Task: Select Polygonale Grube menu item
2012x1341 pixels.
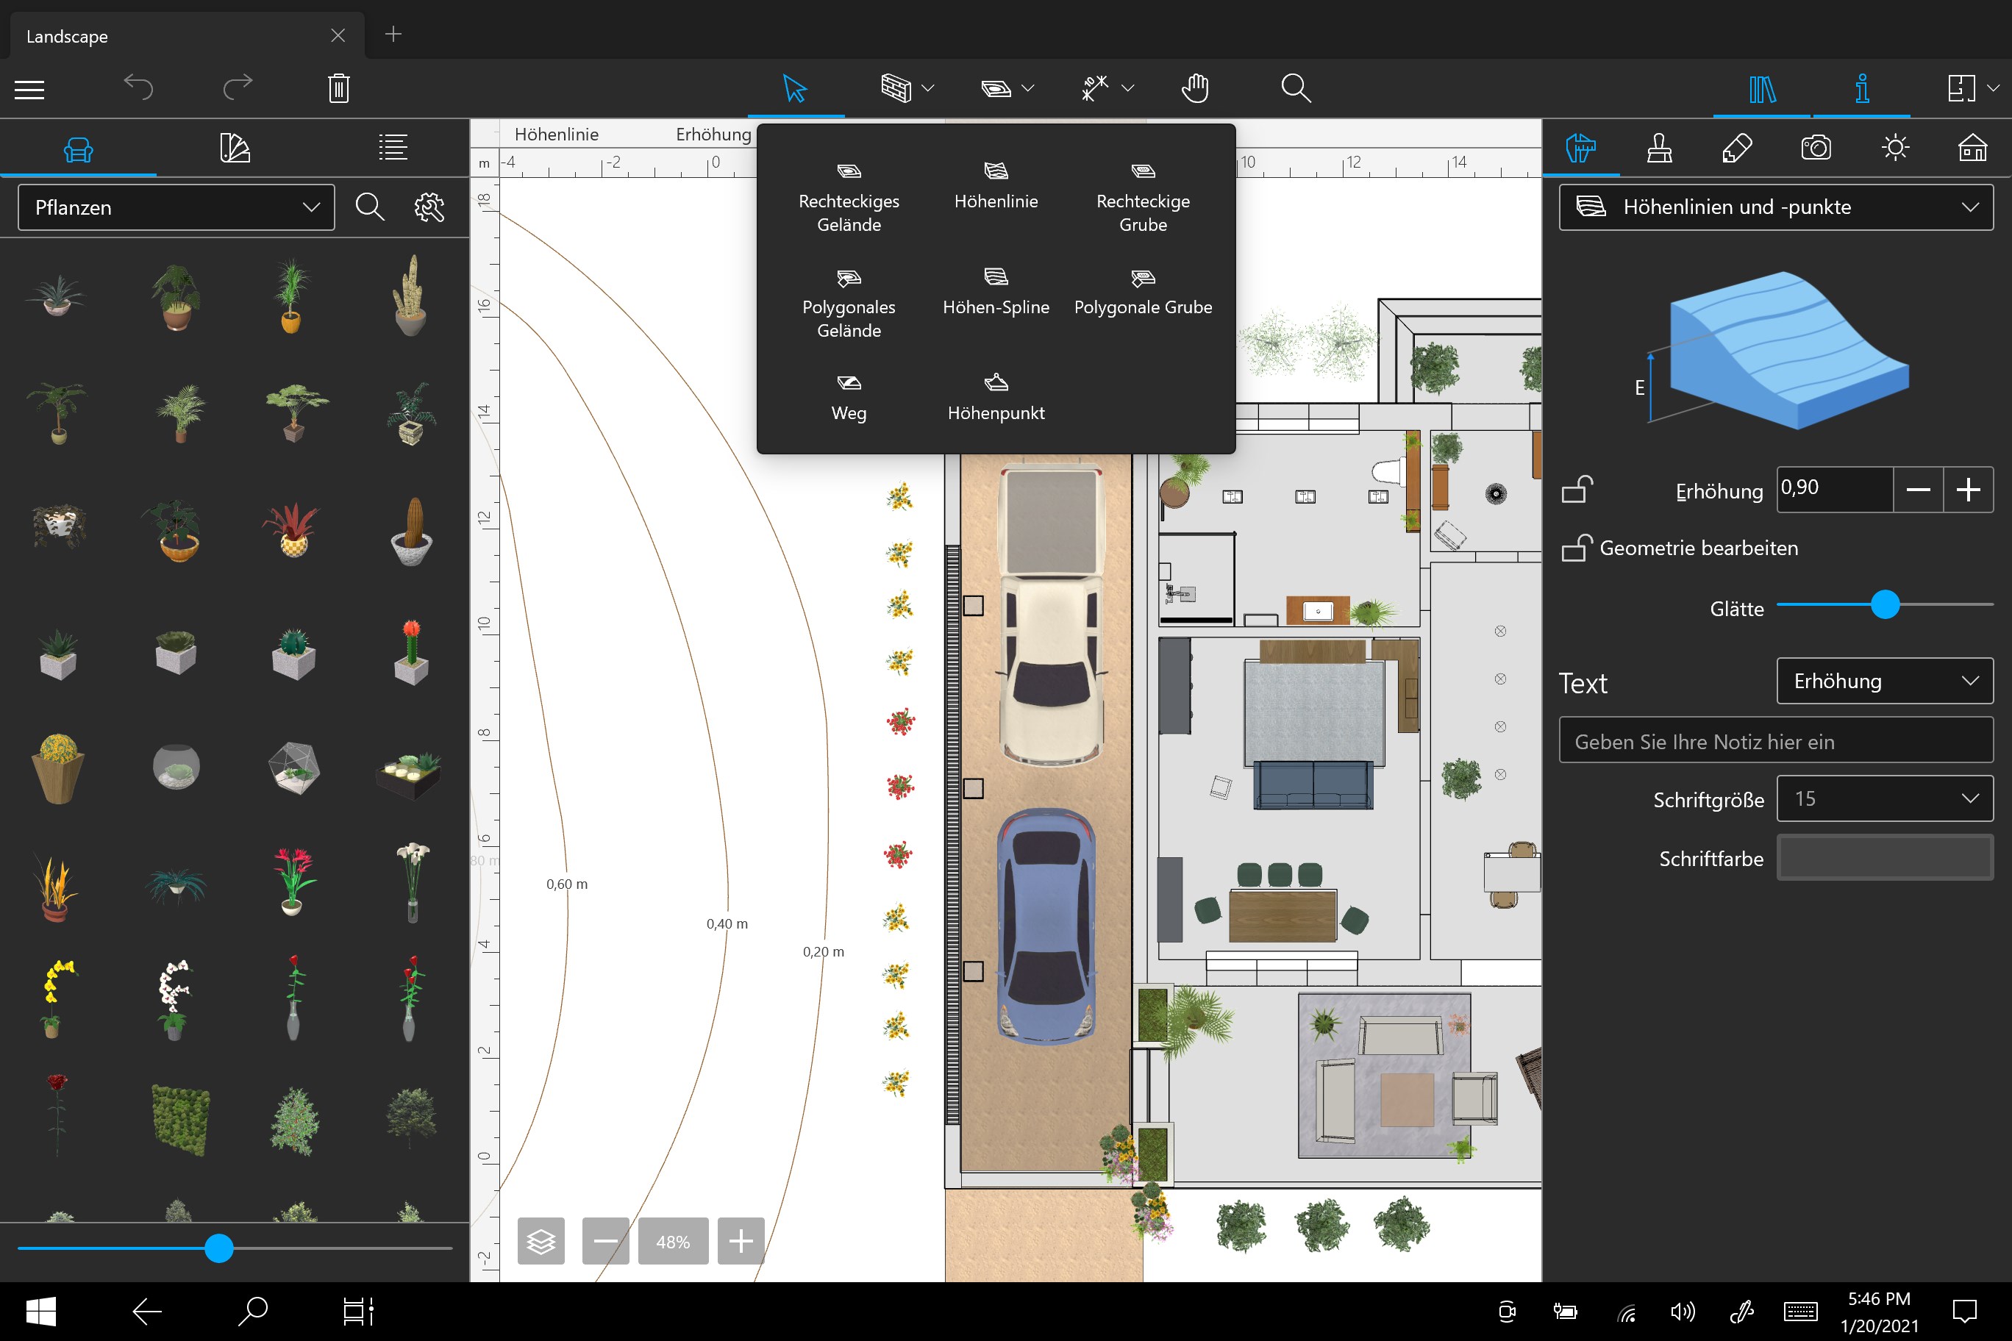Action: point(1142,291)
